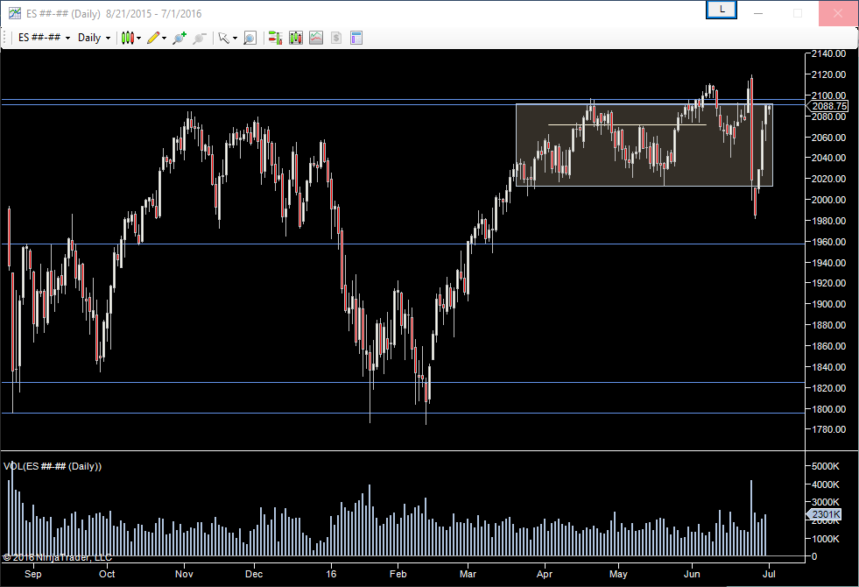This screenshot has width=859, height=587.
Task: Click the candlestick chart style icon
Action: coord(128,38)
